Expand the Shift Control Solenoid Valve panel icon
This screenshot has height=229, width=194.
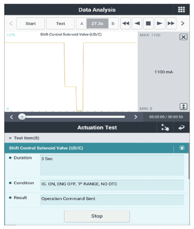(x=182, y=148)
